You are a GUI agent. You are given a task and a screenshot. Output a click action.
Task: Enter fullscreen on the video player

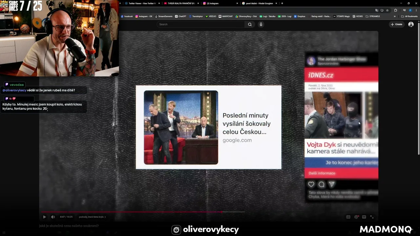(x=372, y=217)
